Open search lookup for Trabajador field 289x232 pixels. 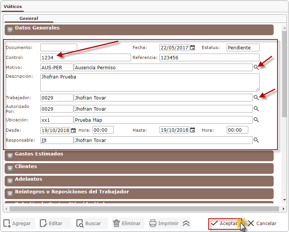click(256, 98)
